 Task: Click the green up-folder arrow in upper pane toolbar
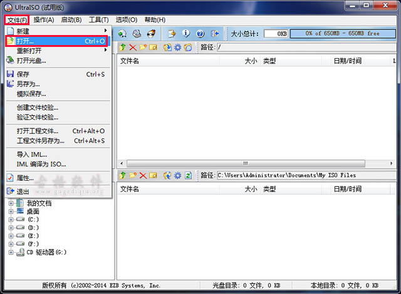pyautogui.click(x=123, y=47)
